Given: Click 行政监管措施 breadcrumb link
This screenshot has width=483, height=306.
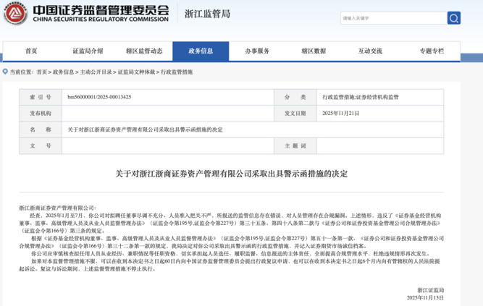Looking at the screenshot, I should (x=177, y=72).
